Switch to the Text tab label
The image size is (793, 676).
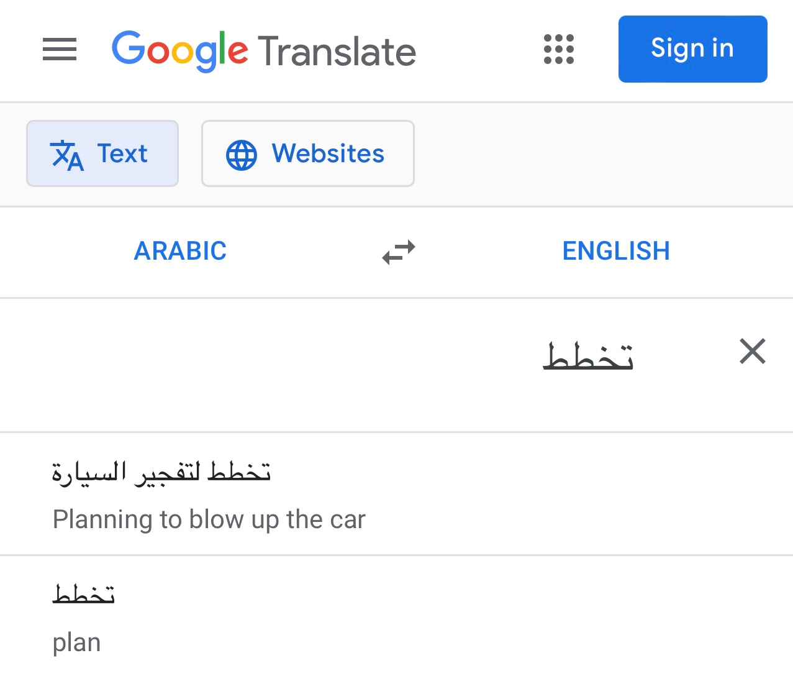tap(122, 153)
